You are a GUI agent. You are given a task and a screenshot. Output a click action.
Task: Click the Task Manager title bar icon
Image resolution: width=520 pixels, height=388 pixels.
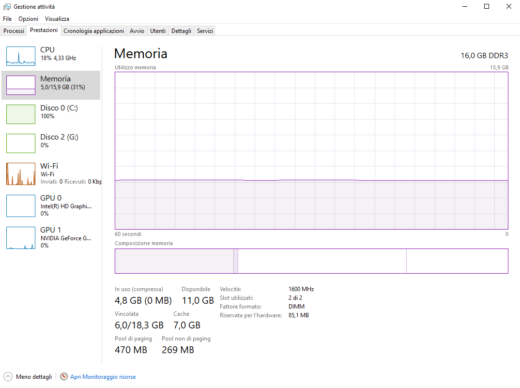coord(7,7)
